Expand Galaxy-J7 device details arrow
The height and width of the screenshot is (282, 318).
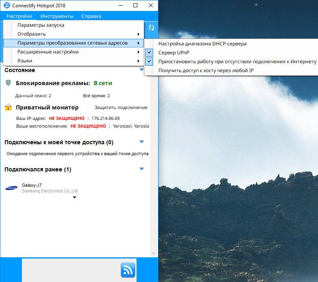tap(75, 197)
